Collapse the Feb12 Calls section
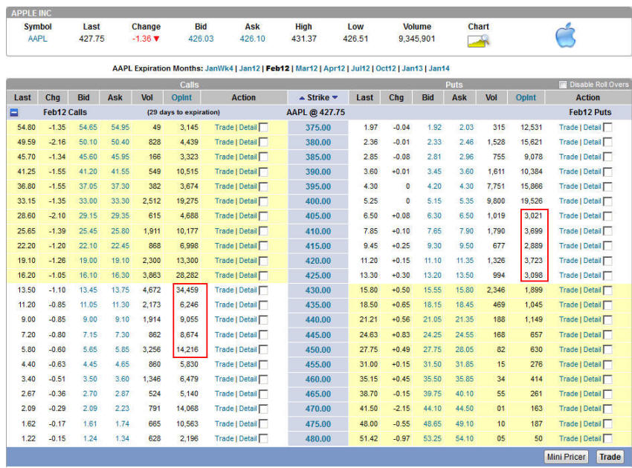632x468 pixels. pyautogui.click(x=14, y=112)
